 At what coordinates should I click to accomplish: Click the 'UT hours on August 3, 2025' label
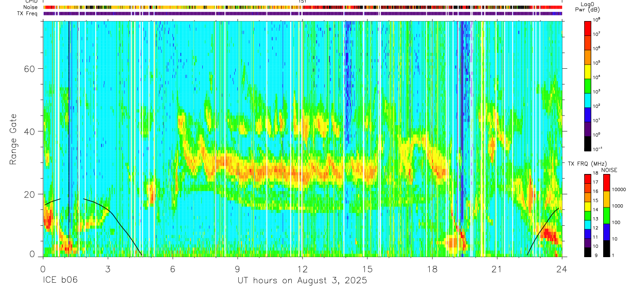[302, 281]
